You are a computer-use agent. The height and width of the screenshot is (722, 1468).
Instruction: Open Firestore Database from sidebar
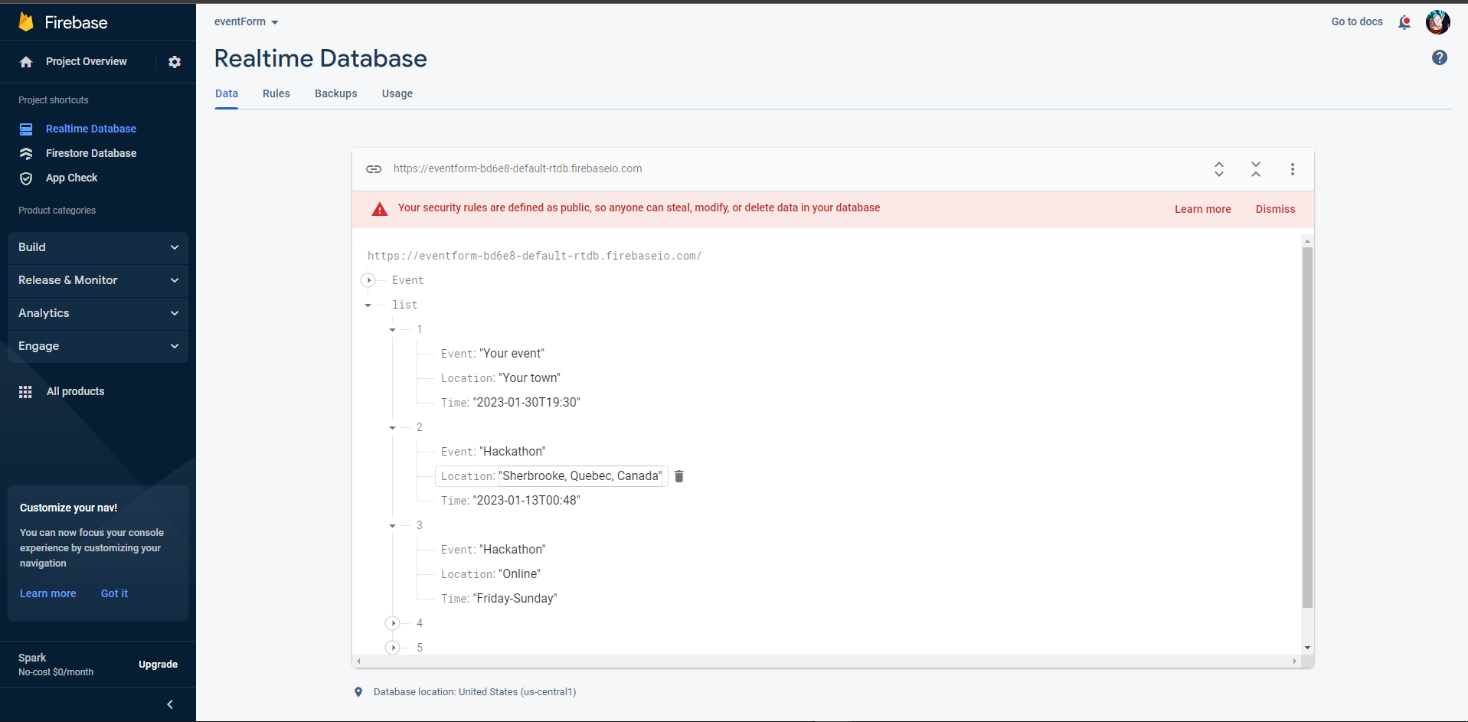(91, 153)
